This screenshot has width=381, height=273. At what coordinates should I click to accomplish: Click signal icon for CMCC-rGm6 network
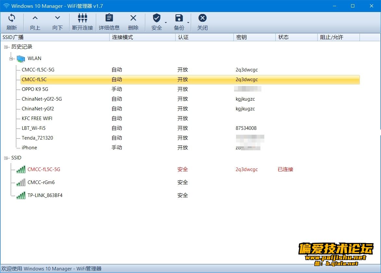[21, 182]
